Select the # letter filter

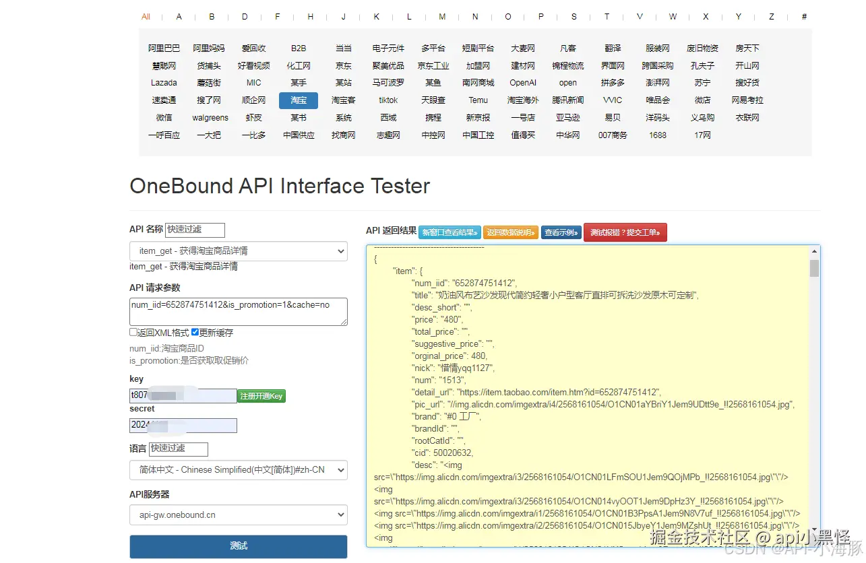[804, 17]
